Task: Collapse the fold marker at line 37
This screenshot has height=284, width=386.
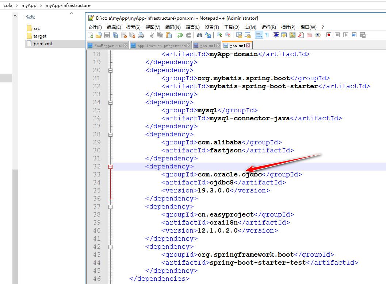Action: coord(111,207)
